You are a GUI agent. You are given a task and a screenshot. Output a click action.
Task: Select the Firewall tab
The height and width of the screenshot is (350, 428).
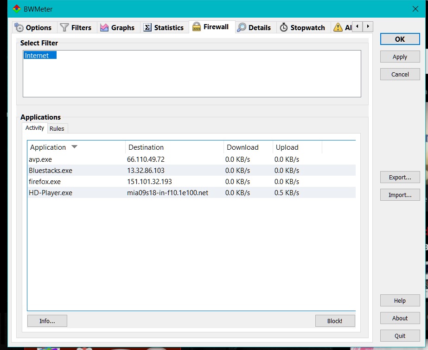[x=211, y=27]
